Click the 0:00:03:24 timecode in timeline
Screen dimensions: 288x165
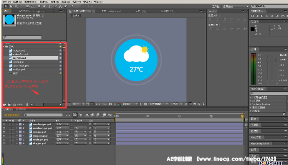(x=12, y=115)
